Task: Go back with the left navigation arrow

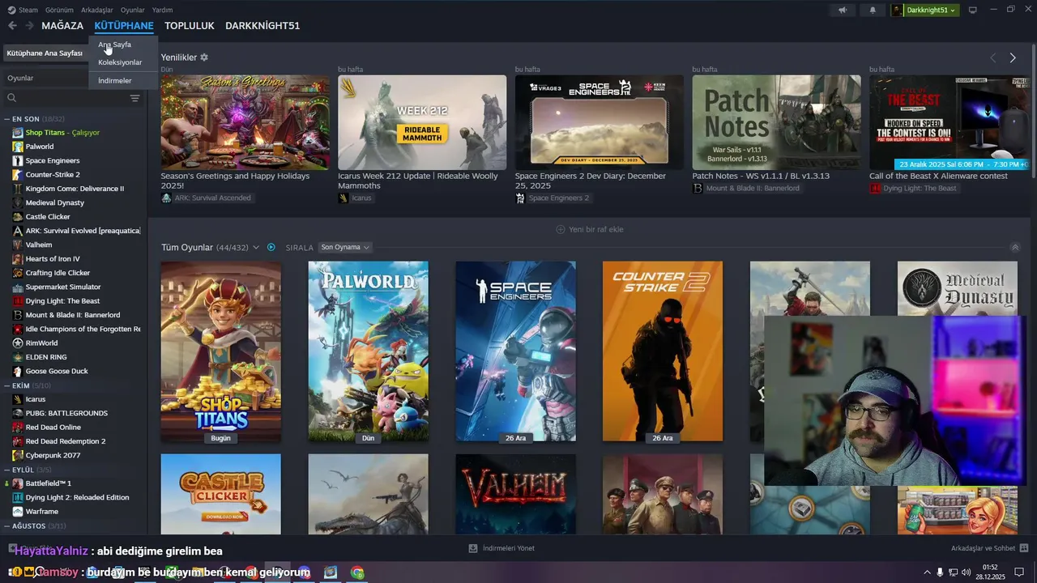Action: coord(12,26)
